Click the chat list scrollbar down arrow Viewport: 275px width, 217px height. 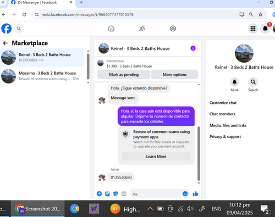(x=88, y=82)
